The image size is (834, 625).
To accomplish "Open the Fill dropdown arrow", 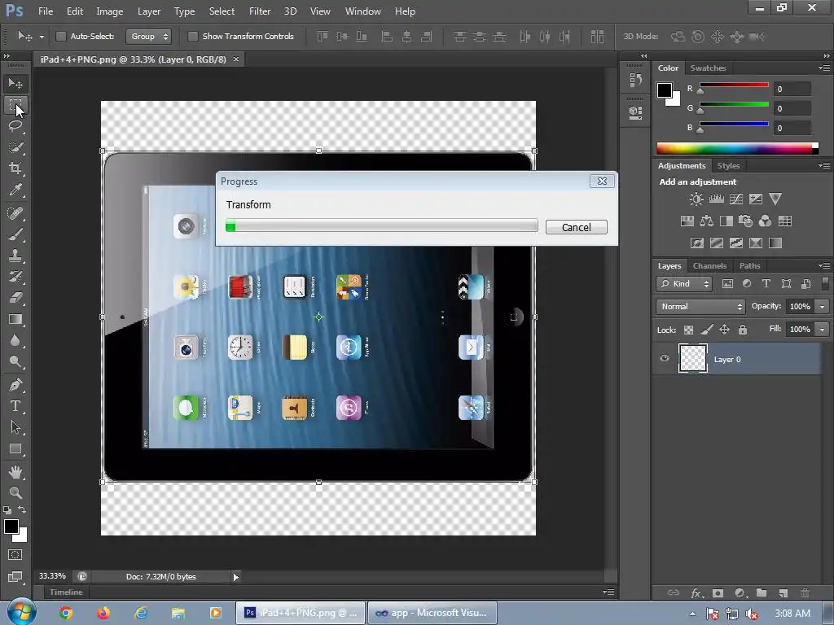I will pyautogui.click(x=823, y=330).
